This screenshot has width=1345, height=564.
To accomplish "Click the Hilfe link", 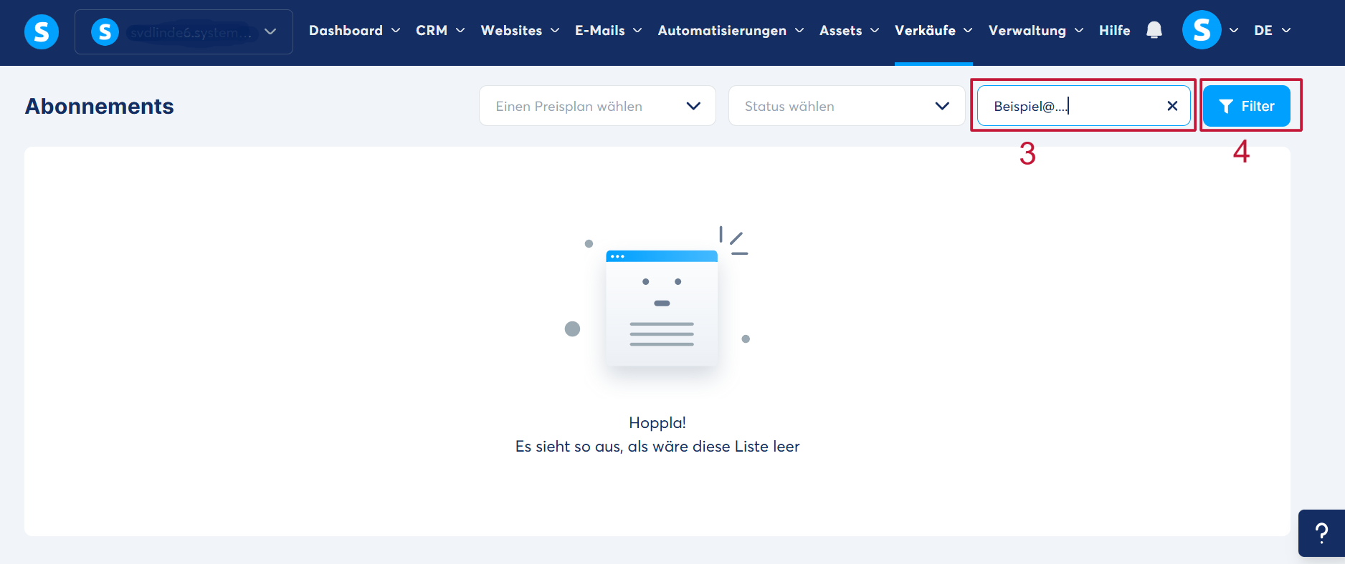I will (x=1114, y=31).
